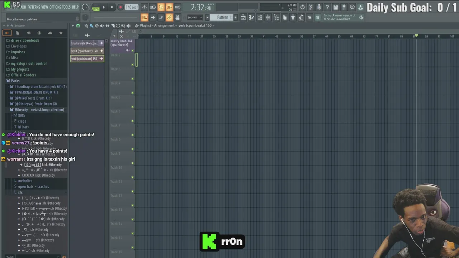Image resolution: width=459 pixels, height=258 pixels.
Task: Expand 'drive c downloads' folder
Action: tap(25, 40)
